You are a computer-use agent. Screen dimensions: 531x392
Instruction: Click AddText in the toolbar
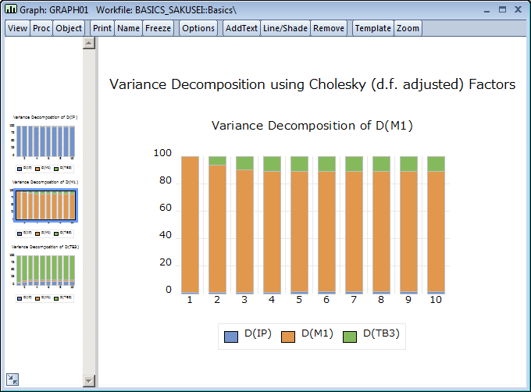(x=241, y=28)
